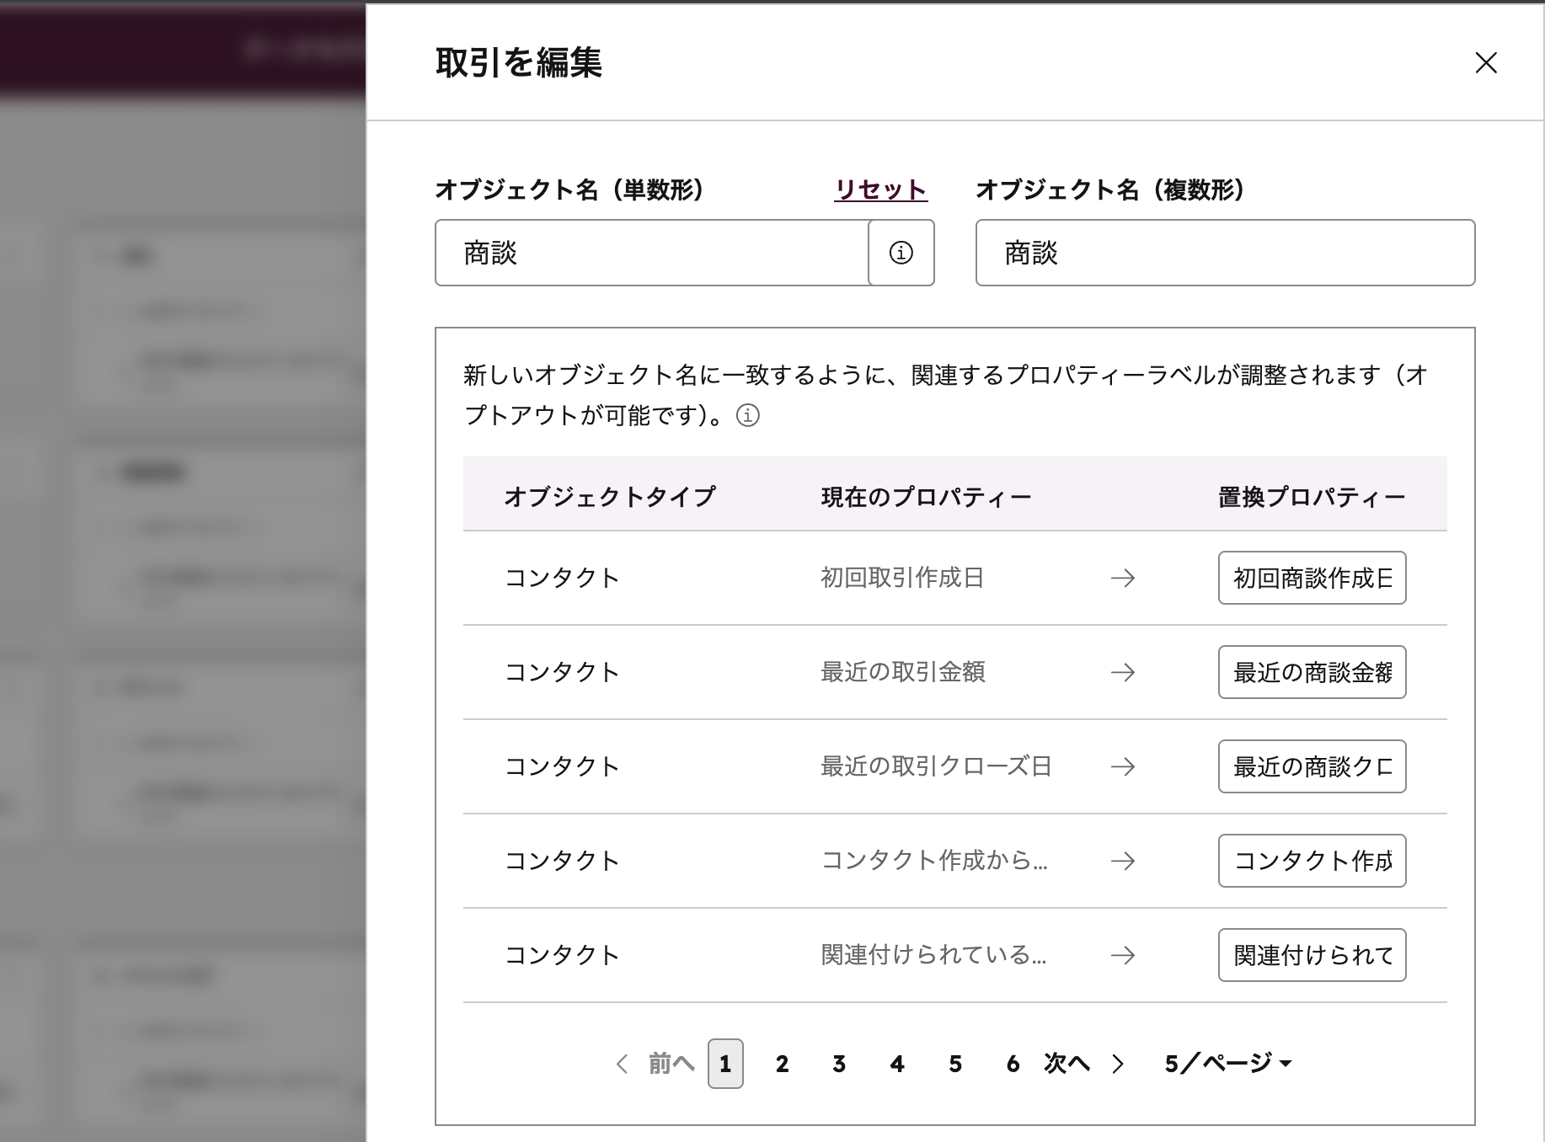
Task: Navigate to page 6 of the property list
Action: coord(1012,1064)
